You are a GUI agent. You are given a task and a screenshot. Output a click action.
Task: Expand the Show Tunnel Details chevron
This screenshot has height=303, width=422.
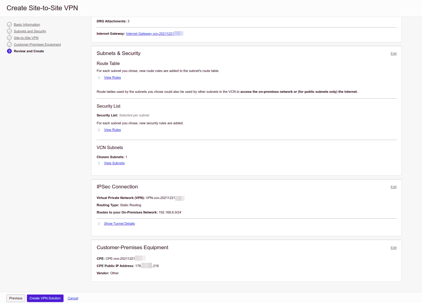[x=99, y=224]
